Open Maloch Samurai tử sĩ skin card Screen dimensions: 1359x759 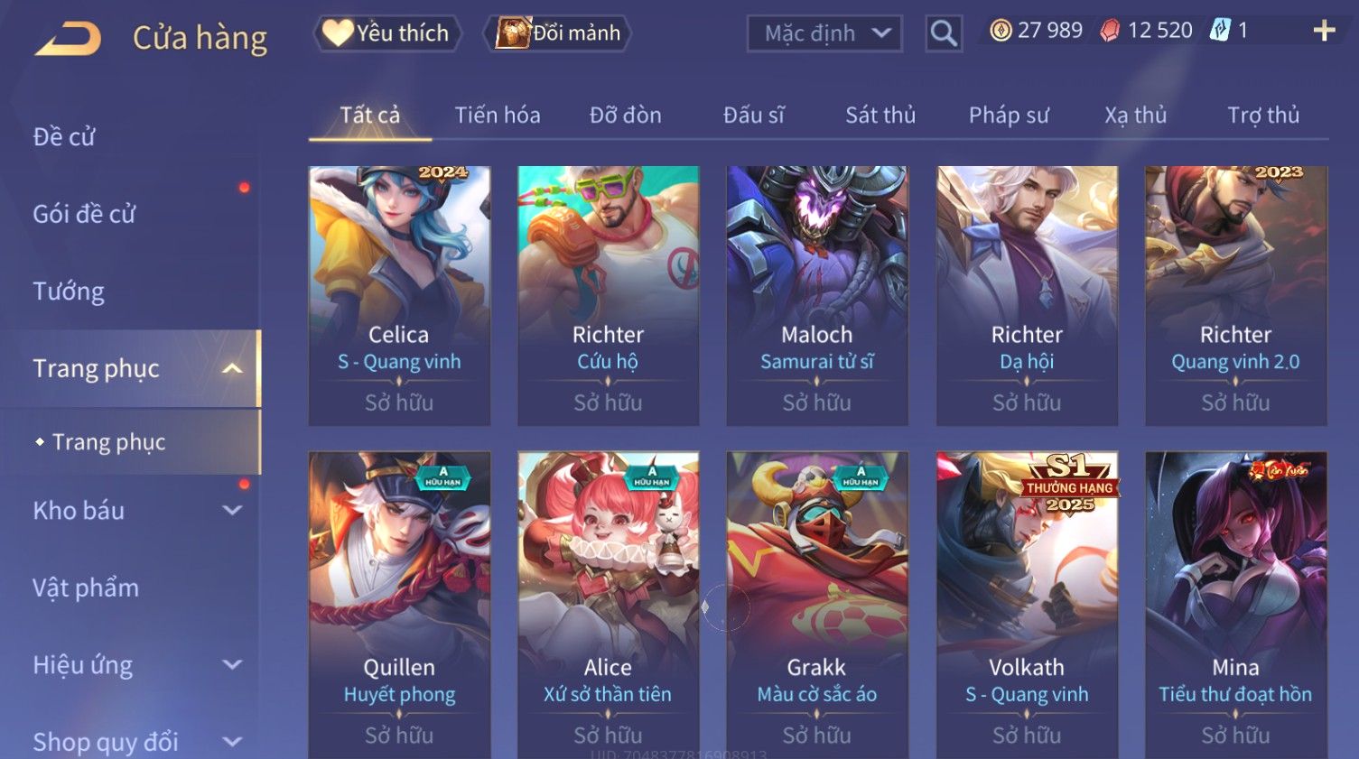click(817, 295)
